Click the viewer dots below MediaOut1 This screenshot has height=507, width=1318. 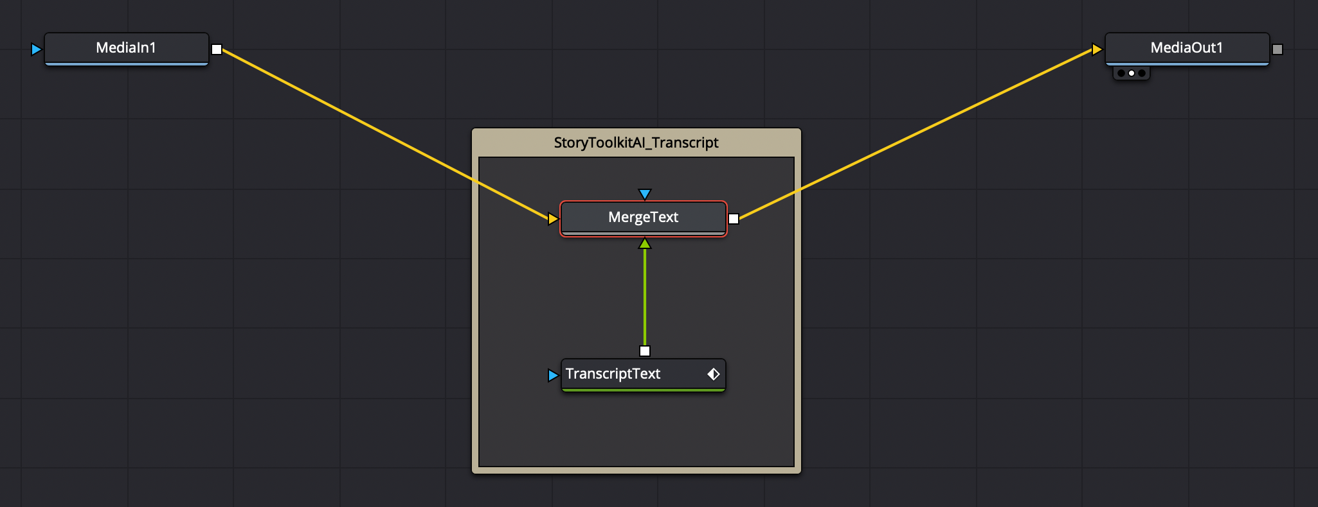point(1132,73)
